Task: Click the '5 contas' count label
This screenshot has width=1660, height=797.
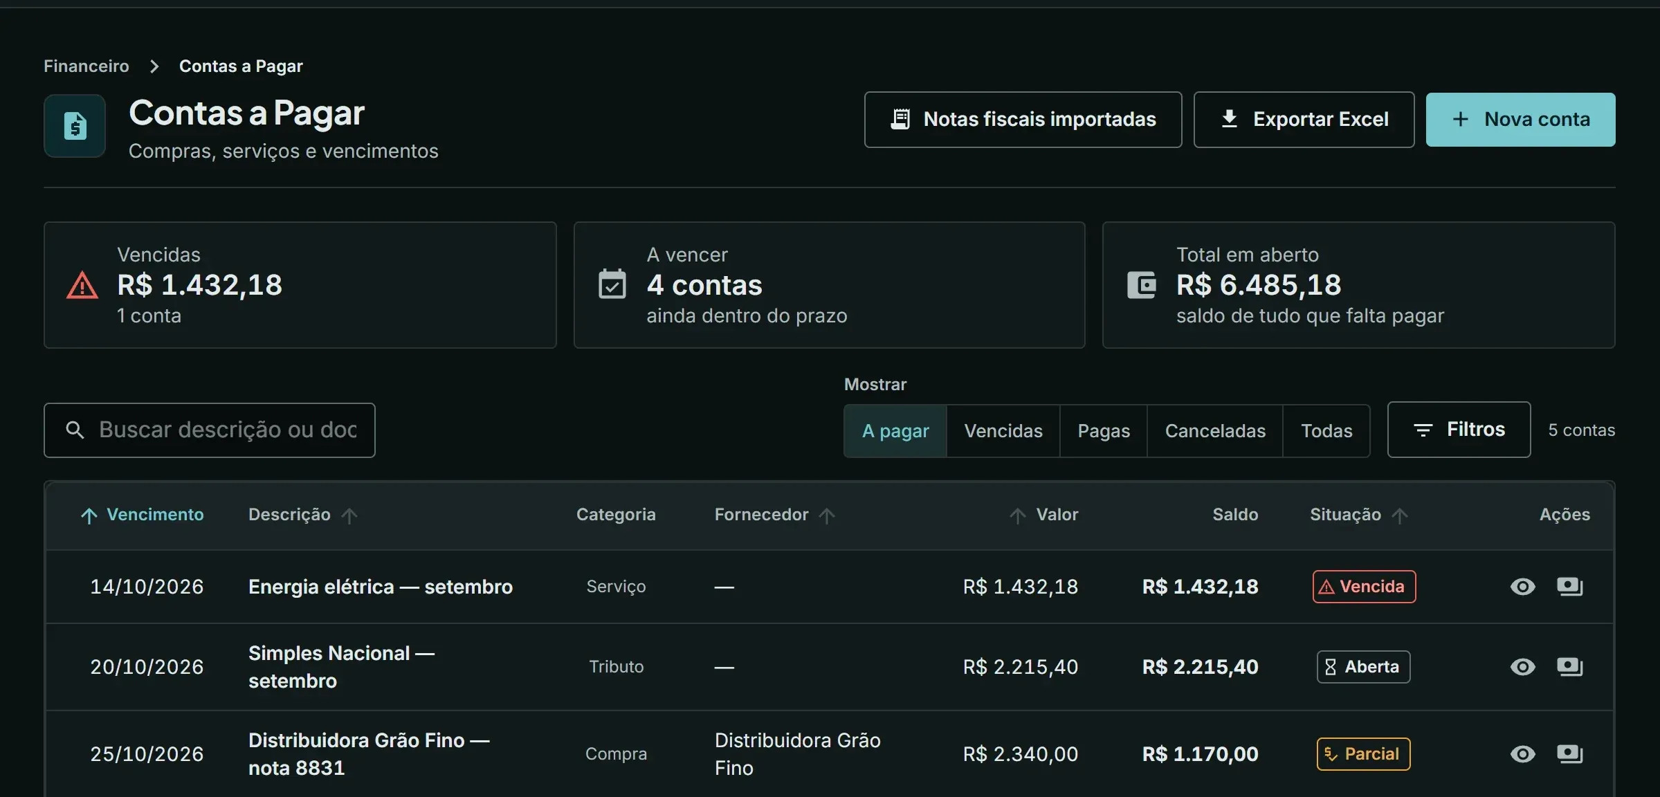Action: point(1581,430)
